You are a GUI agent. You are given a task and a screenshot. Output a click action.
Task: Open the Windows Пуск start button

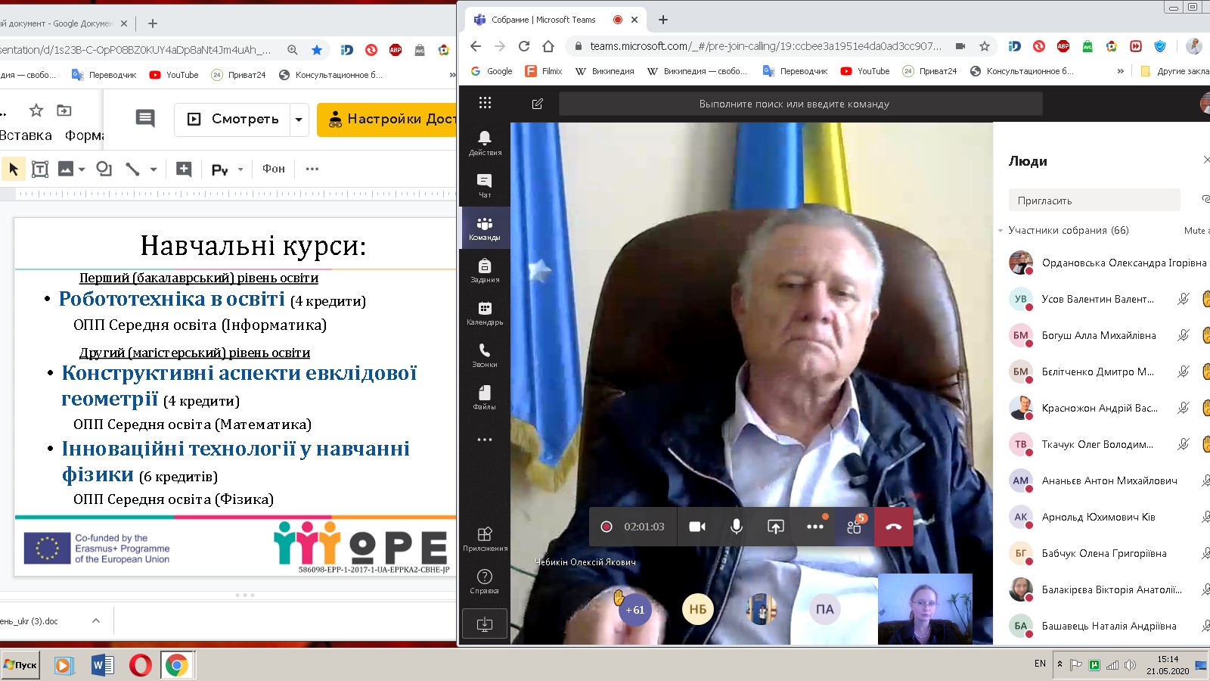[x=20, y=665]
